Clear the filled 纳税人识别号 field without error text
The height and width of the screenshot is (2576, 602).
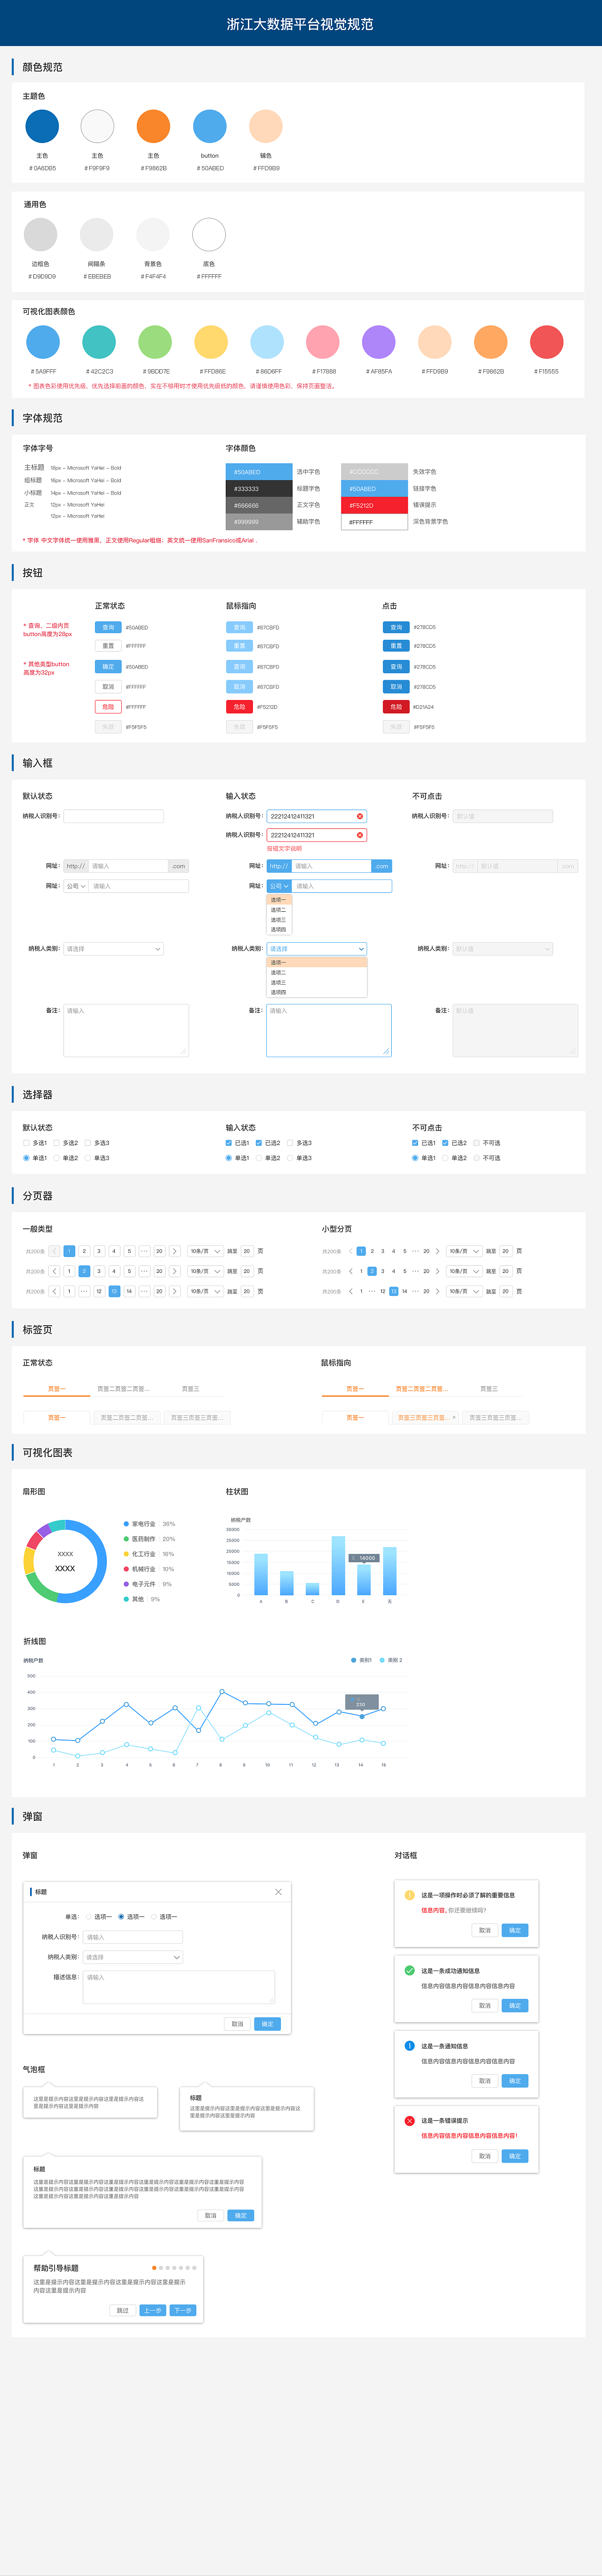pos(360,816)
